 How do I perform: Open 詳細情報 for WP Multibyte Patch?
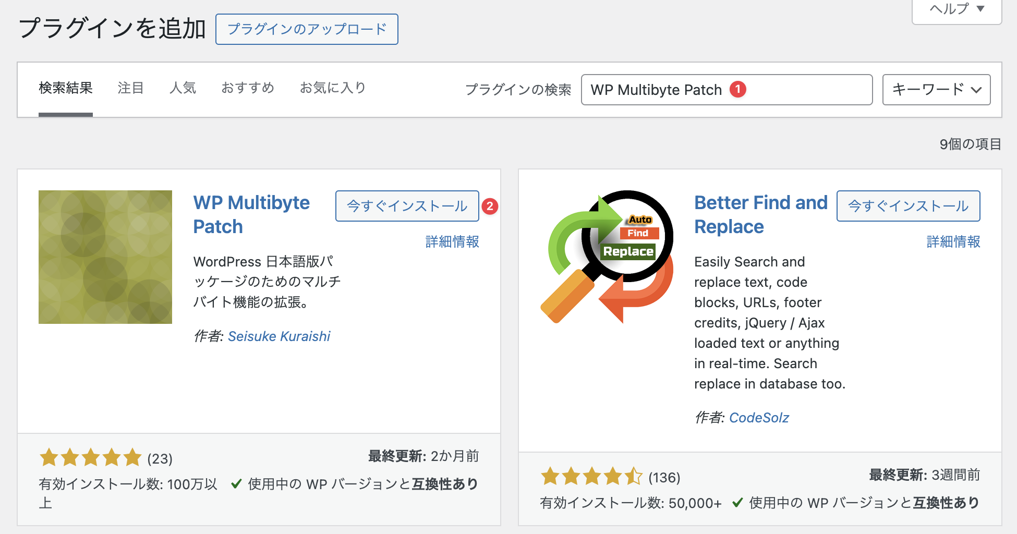click(452, 242)
